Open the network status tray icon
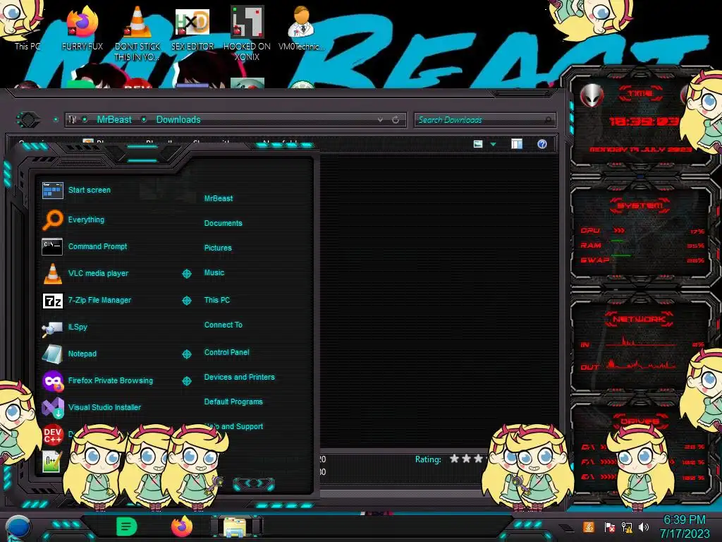Image resolution: width=722 pixels, height=542 pixels. tap(627, 527)
